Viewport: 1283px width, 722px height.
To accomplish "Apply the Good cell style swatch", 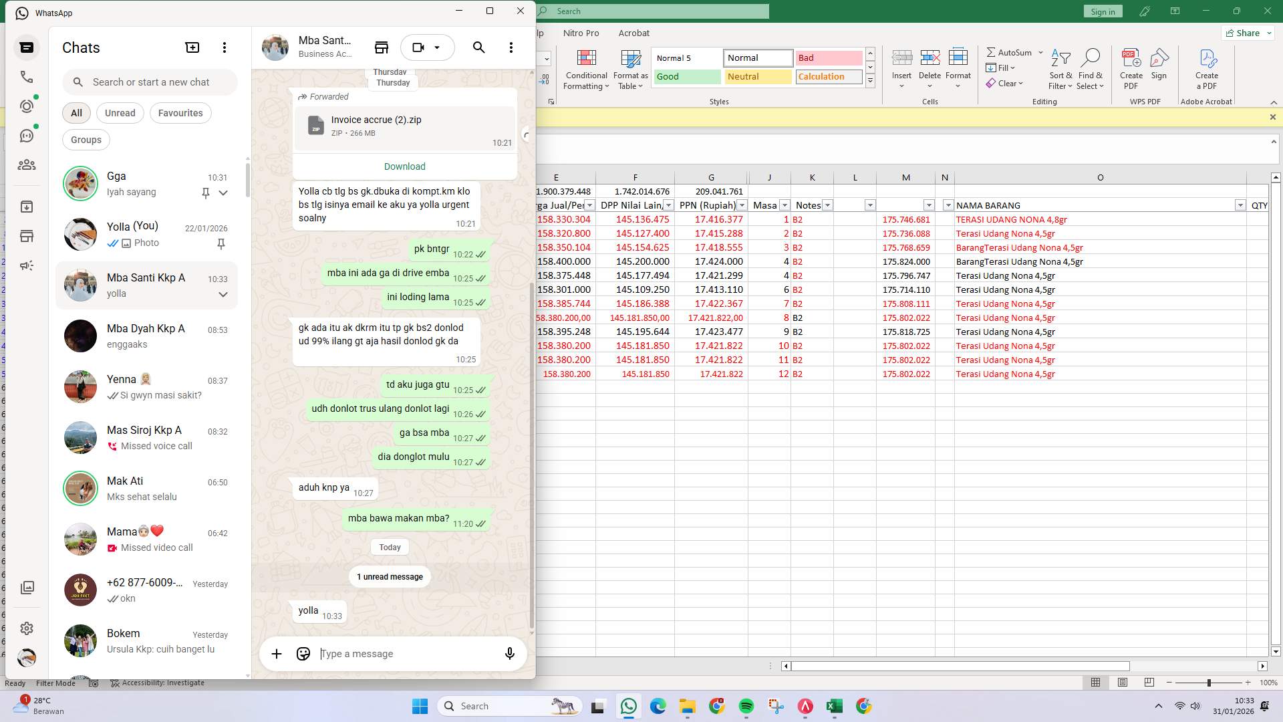I will point(686,76).
